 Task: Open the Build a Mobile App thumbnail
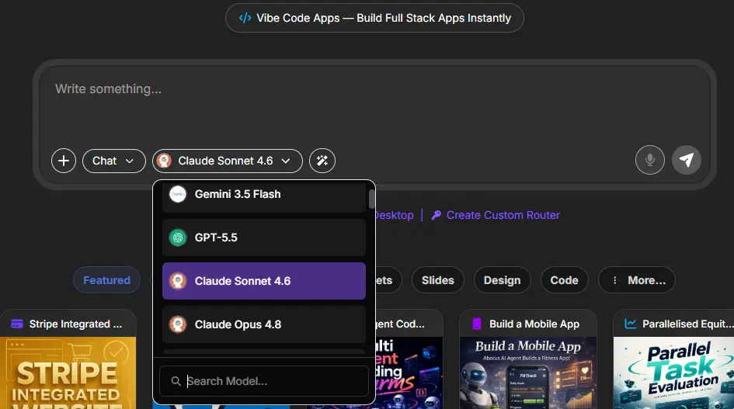click(x=527, y=373)
